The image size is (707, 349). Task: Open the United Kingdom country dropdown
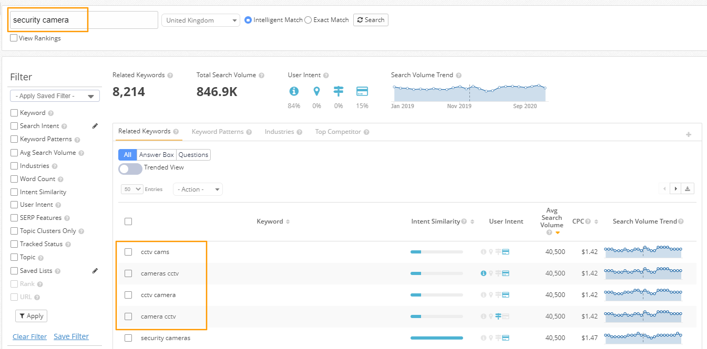pyautogui.click(x=201, y=20)
